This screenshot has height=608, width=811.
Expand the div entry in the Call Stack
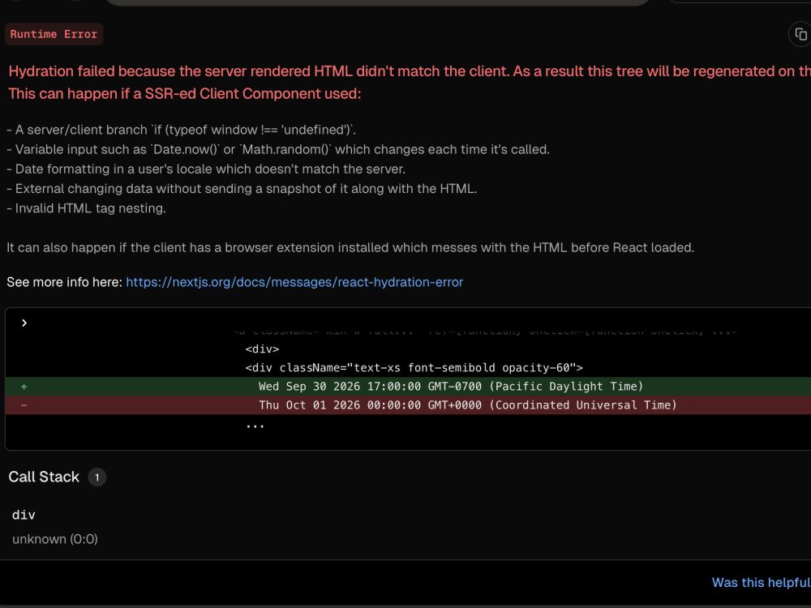[x=24, y=515]
